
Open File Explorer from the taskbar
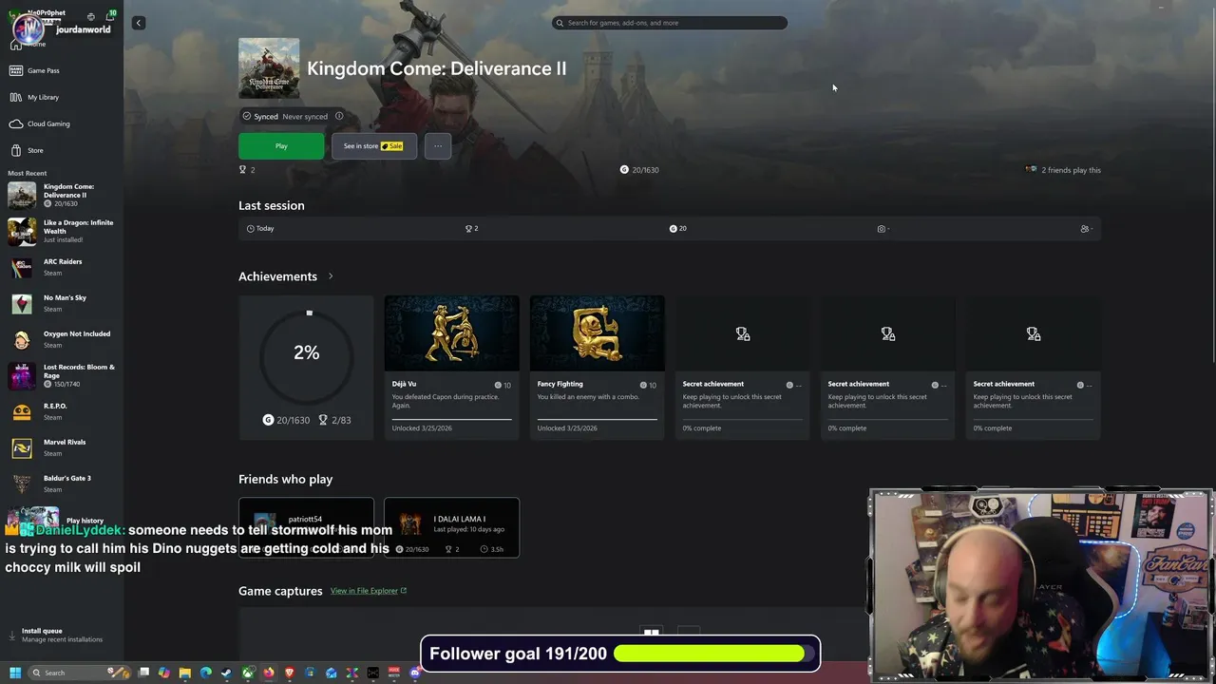point(184,674)
